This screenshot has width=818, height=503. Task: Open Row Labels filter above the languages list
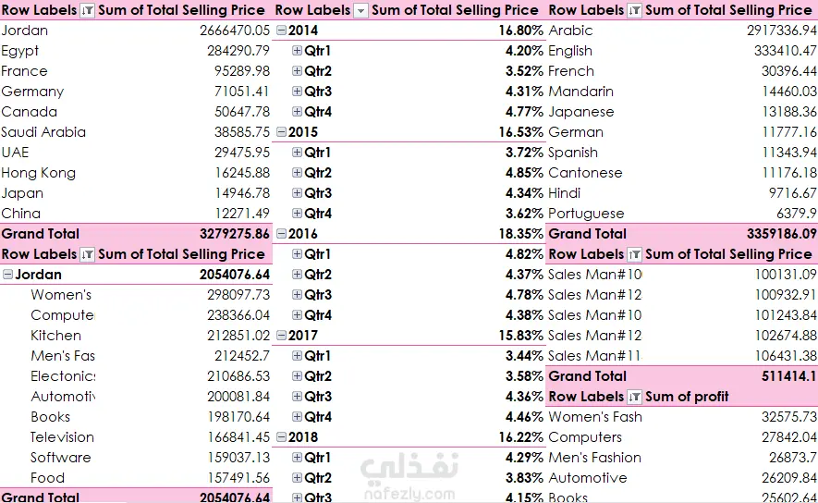(x=634, y=10)
